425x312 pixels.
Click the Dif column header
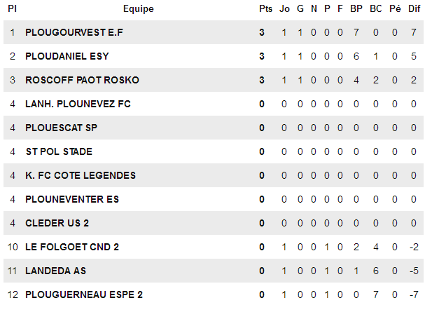coord(414,8)
